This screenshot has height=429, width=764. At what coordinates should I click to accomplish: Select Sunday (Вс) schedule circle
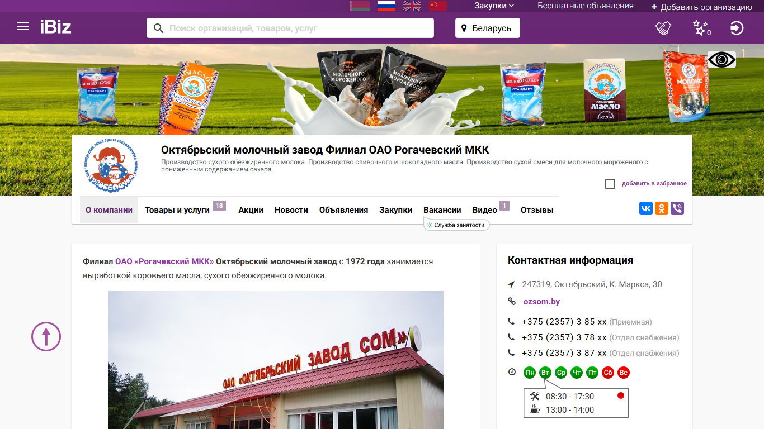[624, 373]
